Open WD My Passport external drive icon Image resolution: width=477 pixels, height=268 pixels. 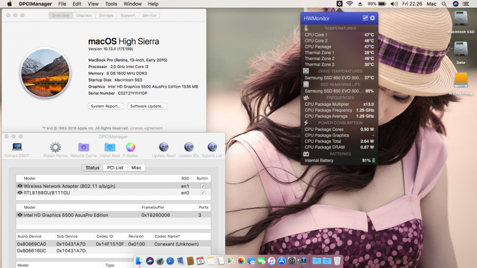pos(461,80)
